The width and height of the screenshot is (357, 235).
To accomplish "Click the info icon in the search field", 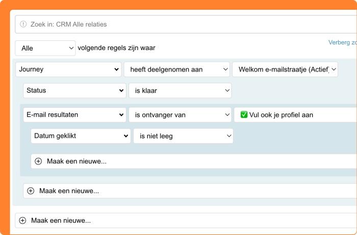I will [23, 24].
